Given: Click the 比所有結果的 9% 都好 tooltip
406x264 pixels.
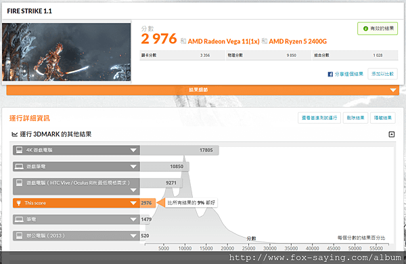Looking at the screenshot, I should point(191,203).
